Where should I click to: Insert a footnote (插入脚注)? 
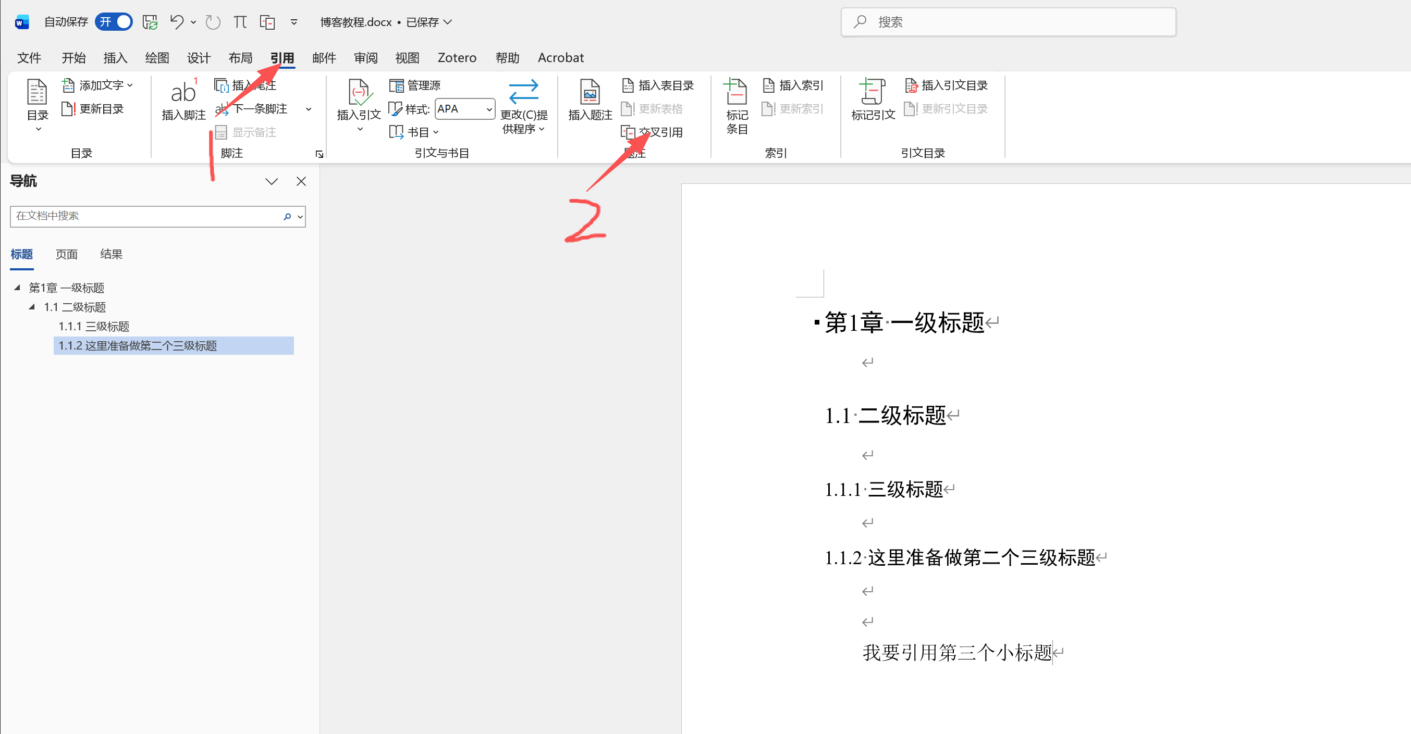[182, 101]
